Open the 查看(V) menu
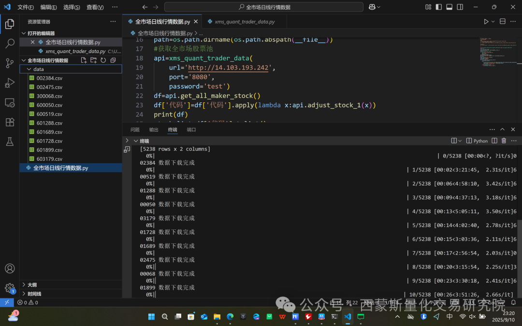522x326 pixels. 95,7
